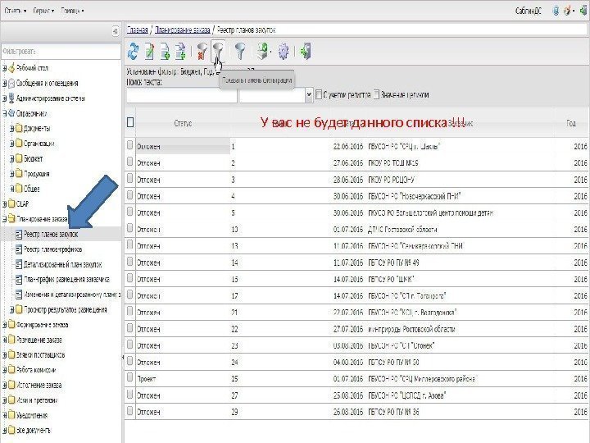Screen dimensions: 590x443
Task: Select Работа комиссии tree item
Action: [x=36, y=370]
